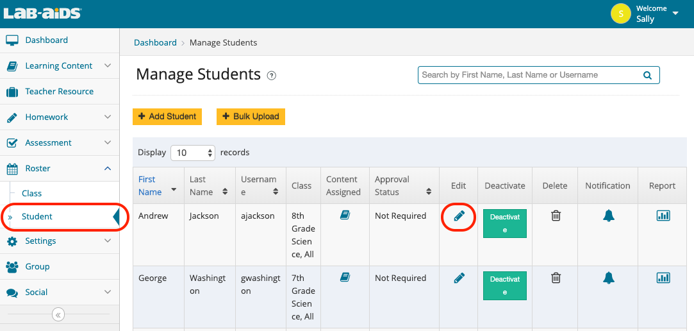Deactivate Andrew Jackson's account
The height and width of the screenshot is (331, 694).
point(504,223)
